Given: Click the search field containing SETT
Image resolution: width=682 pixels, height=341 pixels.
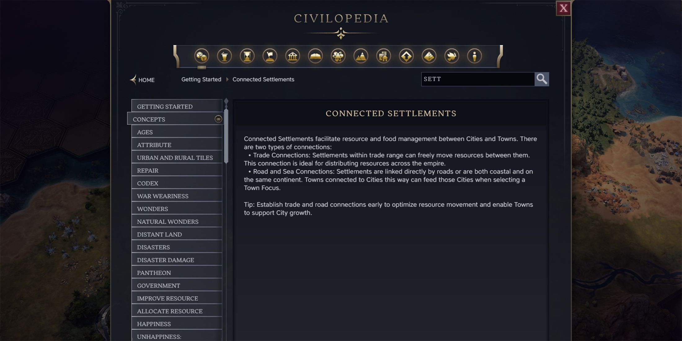Looking at the screenshot, I should tap(477, 79).
